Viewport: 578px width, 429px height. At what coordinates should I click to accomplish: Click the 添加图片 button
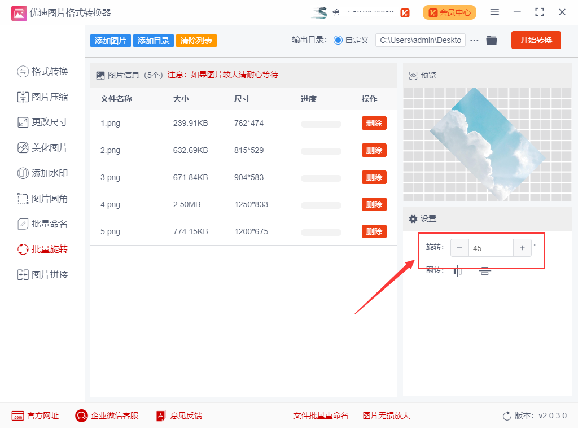click(x=110, y=41)
